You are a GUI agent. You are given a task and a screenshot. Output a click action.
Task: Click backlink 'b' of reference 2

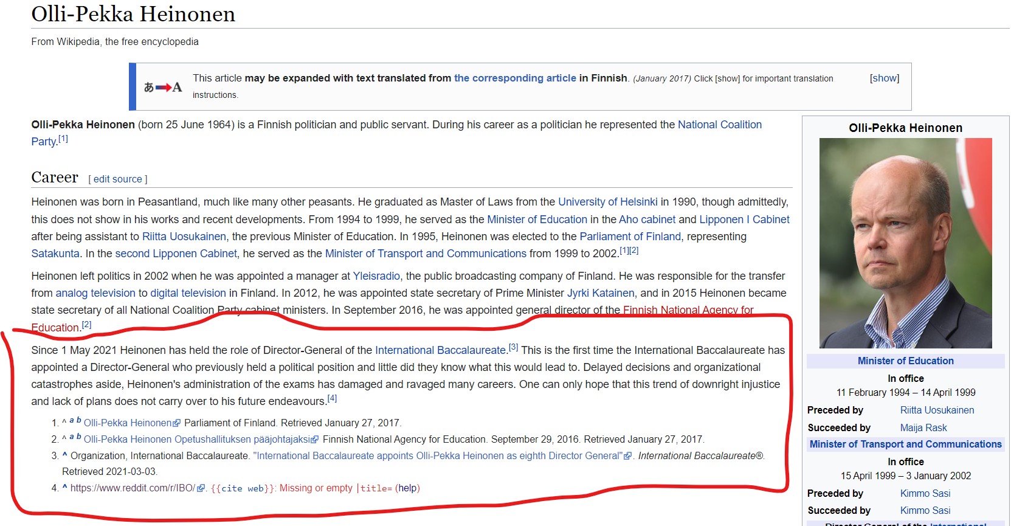[x=79, y=437]
